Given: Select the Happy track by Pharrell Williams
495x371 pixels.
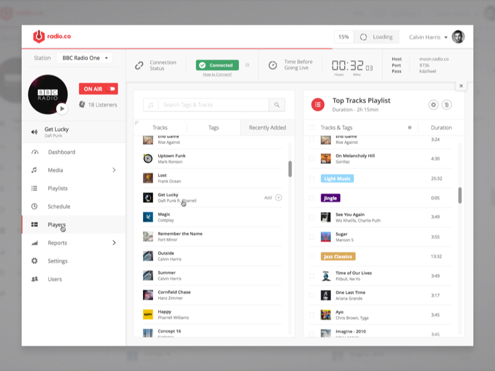Looking at the screenshot, I should (212, 315).
